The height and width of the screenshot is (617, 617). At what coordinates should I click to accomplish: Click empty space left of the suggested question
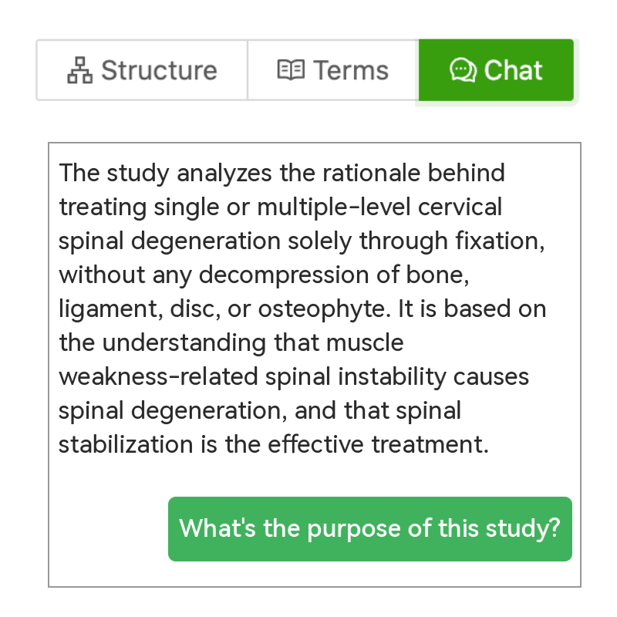click(108, 529)
